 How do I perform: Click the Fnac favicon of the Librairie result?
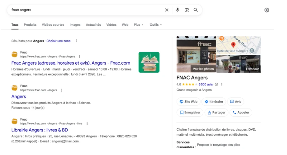coord(14,121)
